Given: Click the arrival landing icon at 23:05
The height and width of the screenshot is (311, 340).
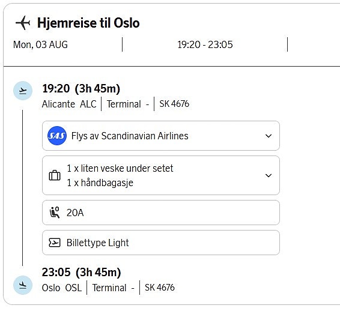Looking at the screenshot, I should pos(23,285).
